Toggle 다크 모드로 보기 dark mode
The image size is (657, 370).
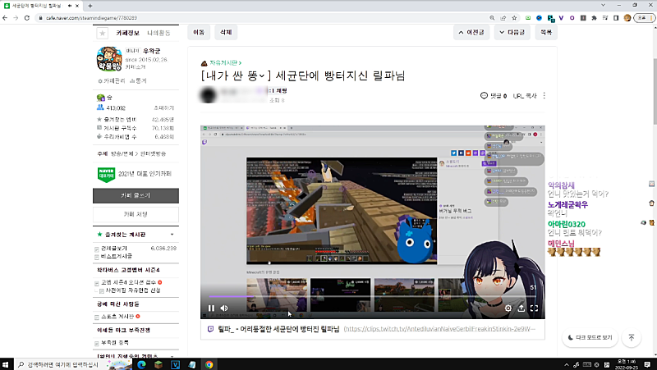[590, 337]
